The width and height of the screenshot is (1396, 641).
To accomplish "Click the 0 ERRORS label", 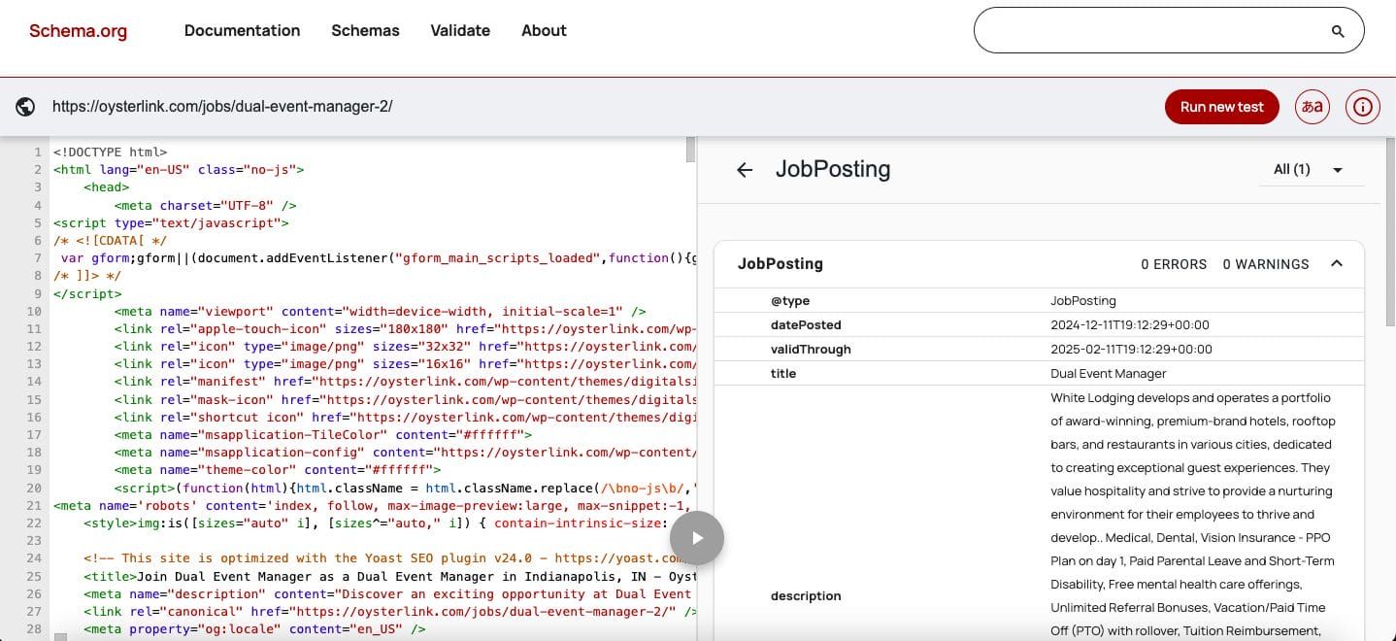I will click(1174, 264).
